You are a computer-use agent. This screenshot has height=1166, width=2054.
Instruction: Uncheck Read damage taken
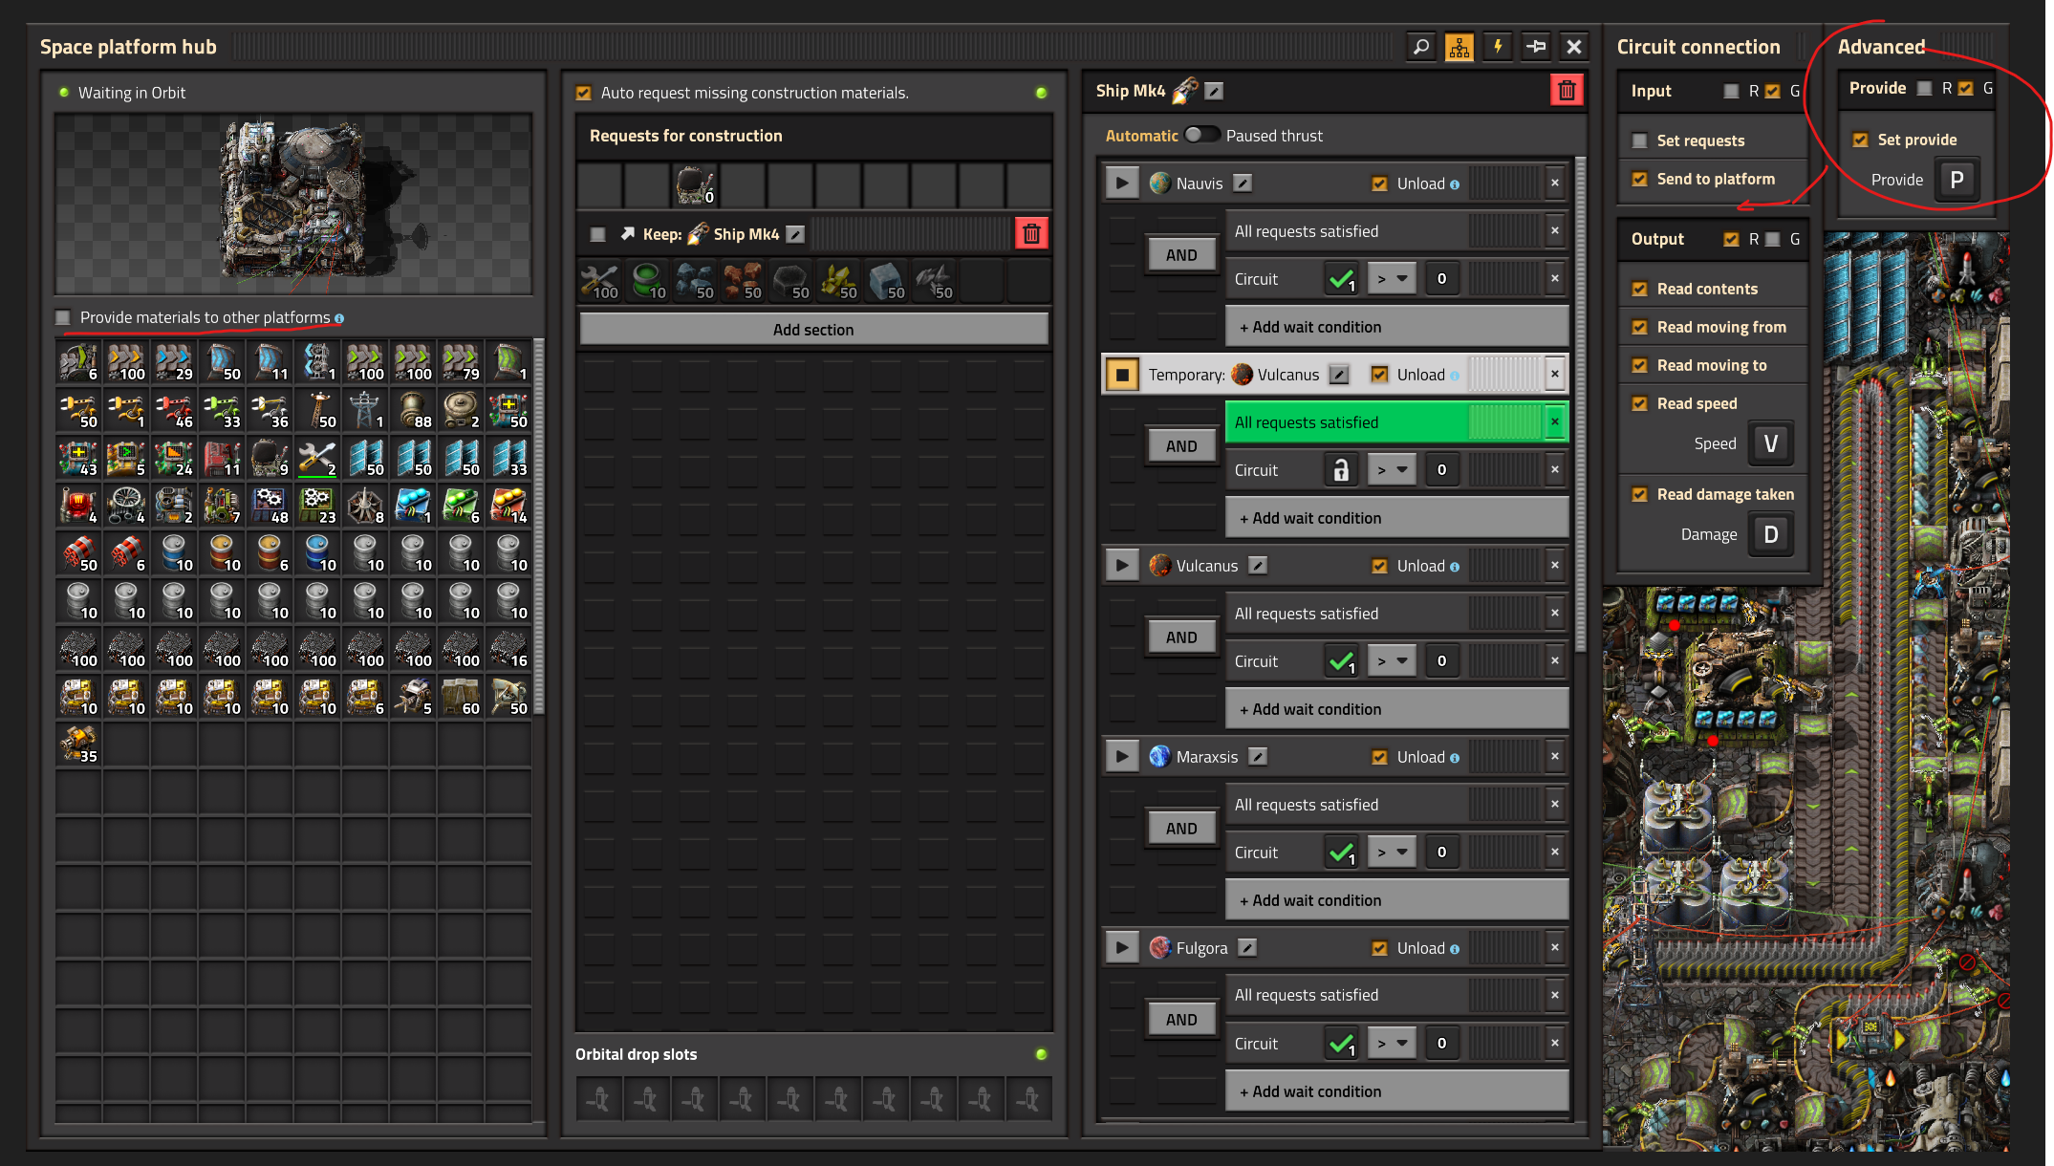click(x=1640, y=494)
